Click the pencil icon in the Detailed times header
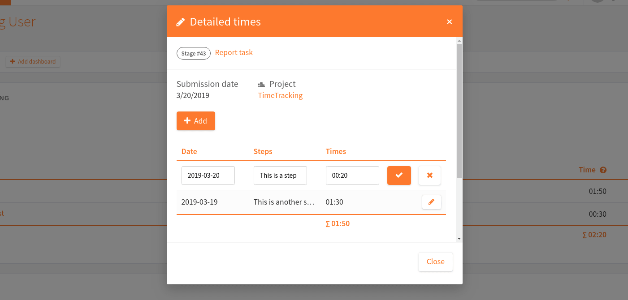Screen dimensions: 628x300 (181, 21)
